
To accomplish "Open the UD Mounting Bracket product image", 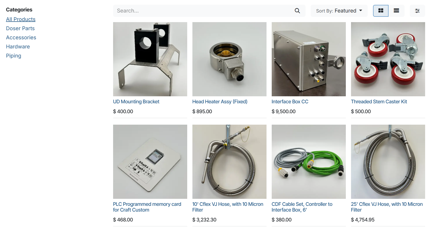I will pos(150,59).
